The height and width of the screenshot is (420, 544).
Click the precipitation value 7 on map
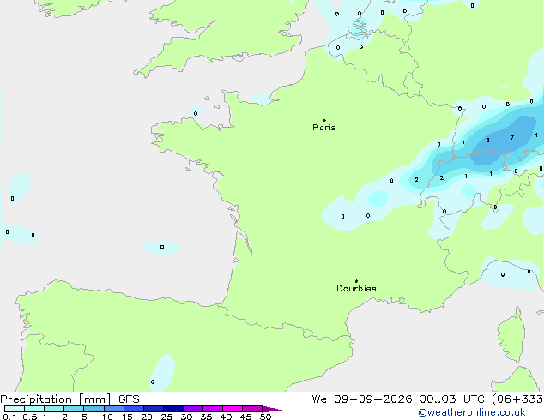pos(512,138)
